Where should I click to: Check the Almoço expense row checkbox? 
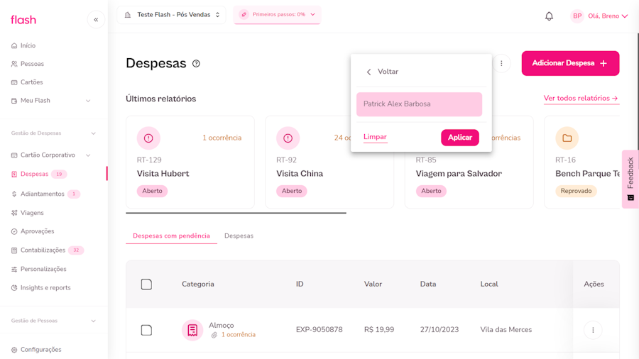coord(146,330)
